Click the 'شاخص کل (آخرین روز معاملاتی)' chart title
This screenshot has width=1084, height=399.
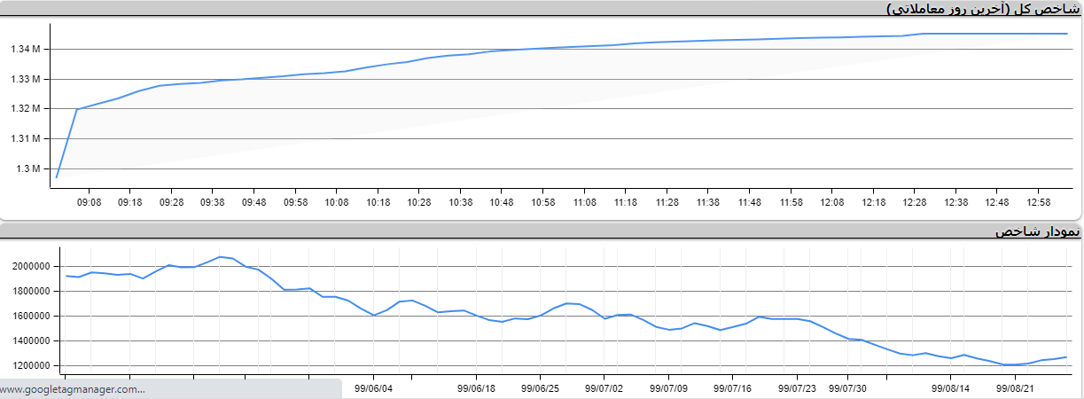984,9
